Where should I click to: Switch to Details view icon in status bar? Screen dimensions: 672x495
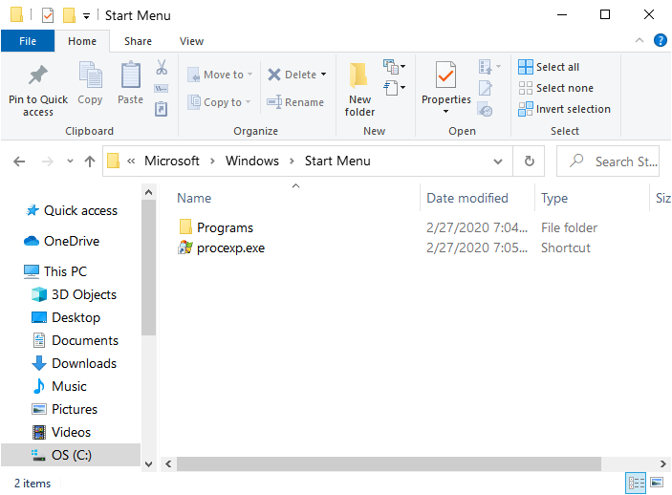pyautogui.click(x=636, y=483)
